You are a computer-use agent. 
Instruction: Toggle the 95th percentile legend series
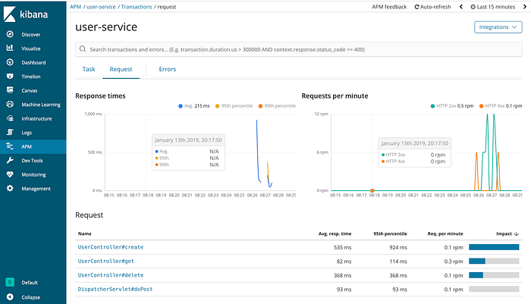point(234,106)
